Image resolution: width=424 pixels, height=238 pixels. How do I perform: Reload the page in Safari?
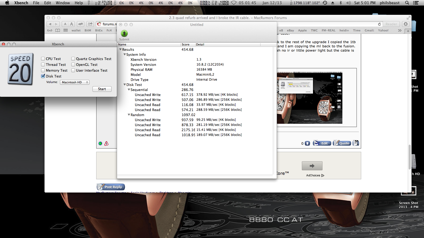(x=379, y=24)
